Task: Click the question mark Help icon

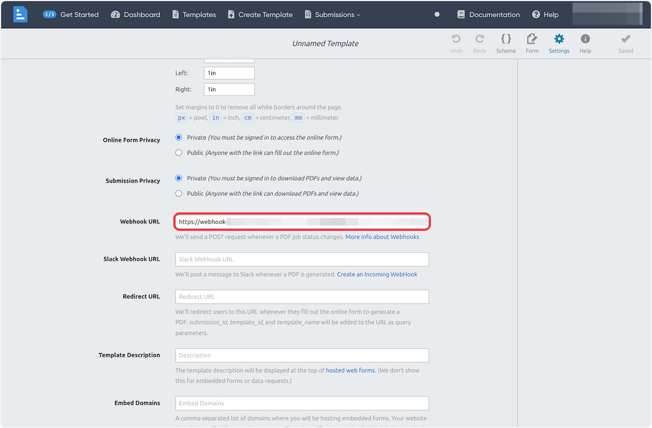Action: 536,15
